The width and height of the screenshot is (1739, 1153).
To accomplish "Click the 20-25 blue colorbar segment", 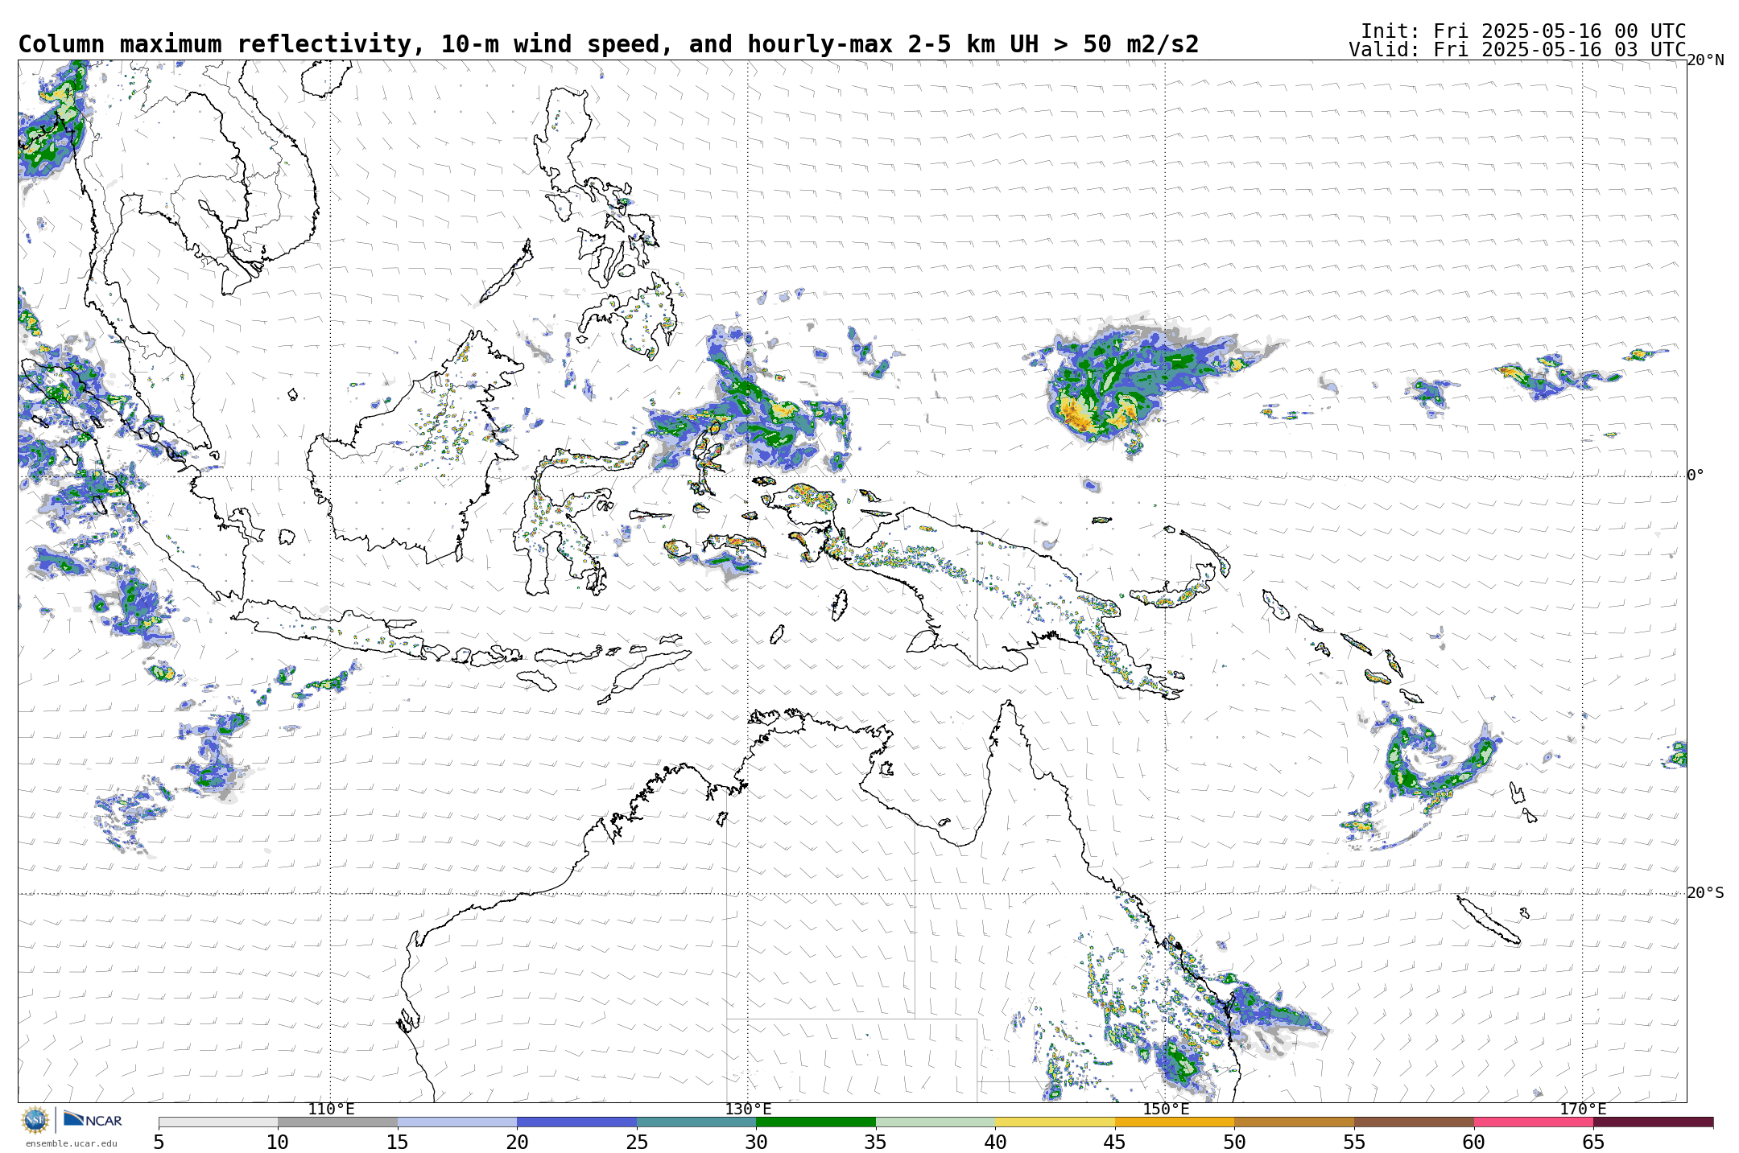I will [576, 1122].
